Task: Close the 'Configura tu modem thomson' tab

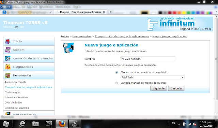Action: point(51,12)
